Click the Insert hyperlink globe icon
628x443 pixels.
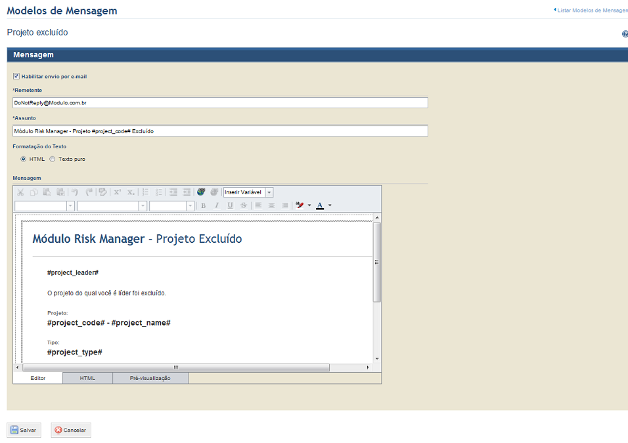(x=201, y=192)
